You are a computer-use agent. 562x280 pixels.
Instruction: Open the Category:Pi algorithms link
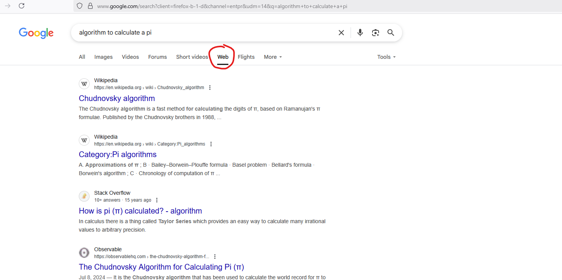[x=118, y=154]
